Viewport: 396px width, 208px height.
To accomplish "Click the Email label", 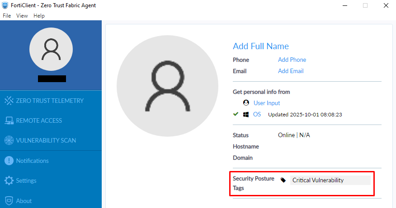I will pyautogui.click(x=240, y=71).
